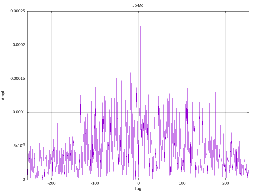This screenshot has height=192, width=256.
Task: Click the y-axis tick value 0.0001
Action: [x=19, y=112]
